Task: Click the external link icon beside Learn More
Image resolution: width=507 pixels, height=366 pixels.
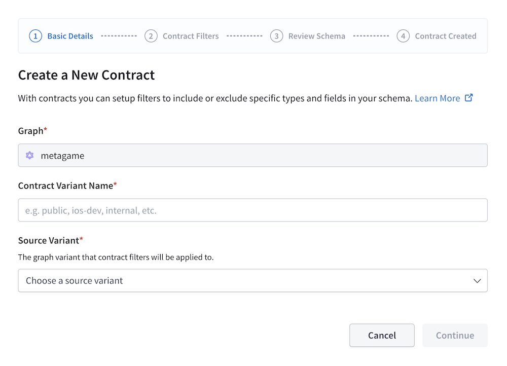Action: pos(468,97)
